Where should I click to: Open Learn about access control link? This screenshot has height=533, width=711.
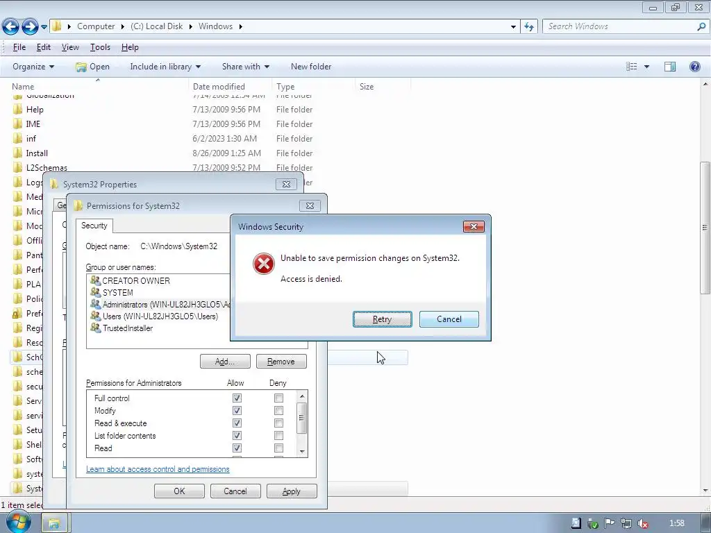point(158,469)
